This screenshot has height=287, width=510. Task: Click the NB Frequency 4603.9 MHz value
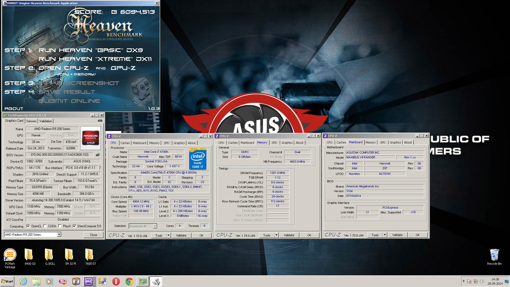click(x=297, y=162)
